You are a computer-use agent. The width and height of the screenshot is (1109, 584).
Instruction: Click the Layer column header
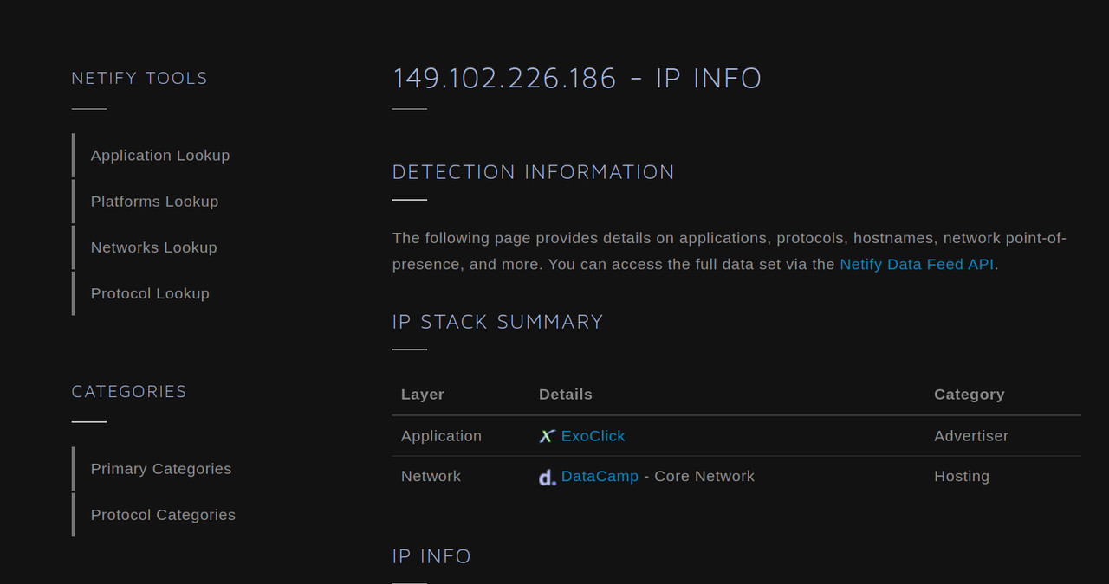[x=423, y=395]
